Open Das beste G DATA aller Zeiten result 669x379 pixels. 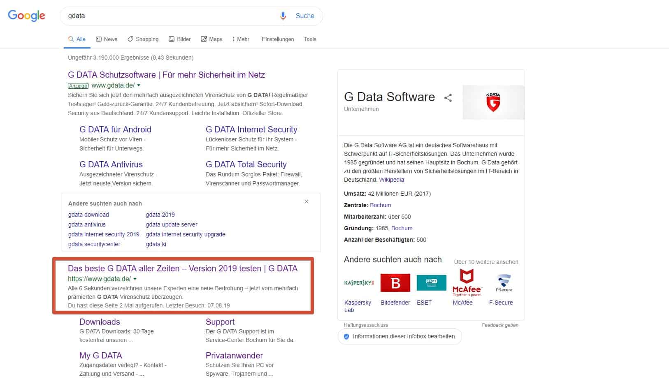coord(183,268)
